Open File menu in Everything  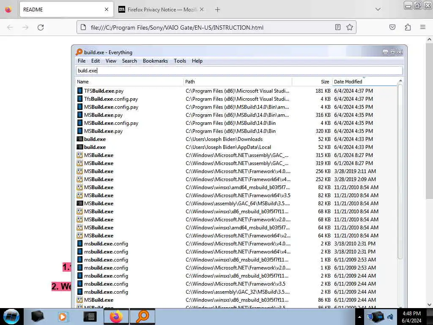[x=82, y=61]
